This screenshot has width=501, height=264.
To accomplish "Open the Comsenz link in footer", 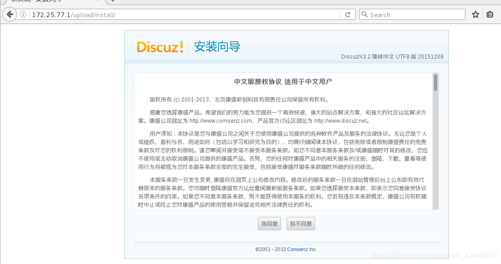I will 298,249.
